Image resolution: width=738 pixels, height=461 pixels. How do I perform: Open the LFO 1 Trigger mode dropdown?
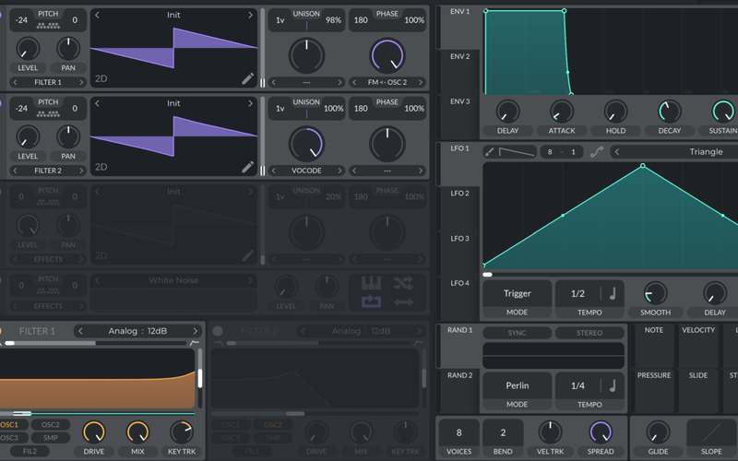[x=517, y=293]
